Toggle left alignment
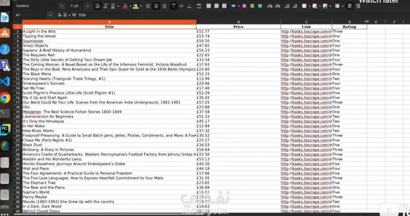The height and width of the screenshot is (216, 410). (148, 6)
